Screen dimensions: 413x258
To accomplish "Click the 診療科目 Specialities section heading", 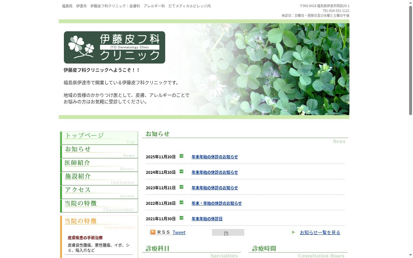I will [x=191, y=252].
